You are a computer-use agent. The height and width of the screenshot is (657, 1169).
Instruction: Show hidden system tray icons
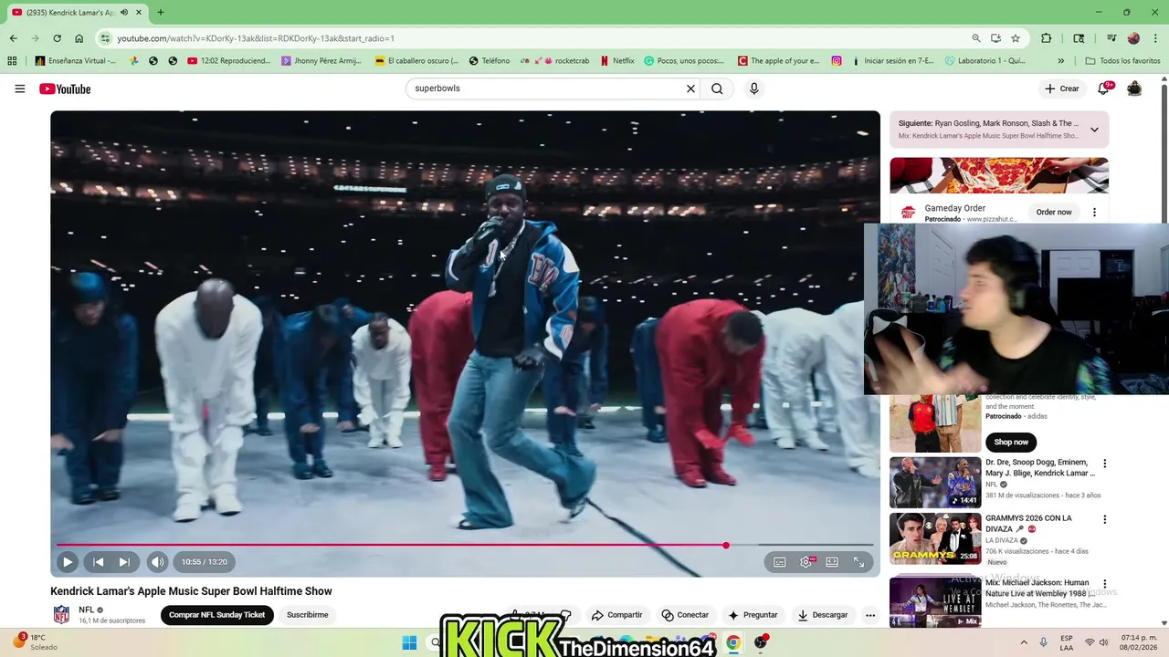click(1023, 642)
